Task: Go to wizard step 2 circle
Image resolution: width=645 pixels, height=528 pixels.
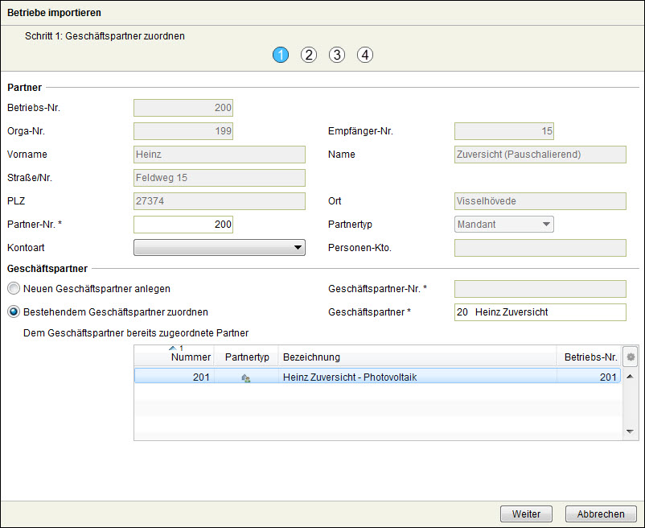Action: pyautogui.click(x=309, y=55)
